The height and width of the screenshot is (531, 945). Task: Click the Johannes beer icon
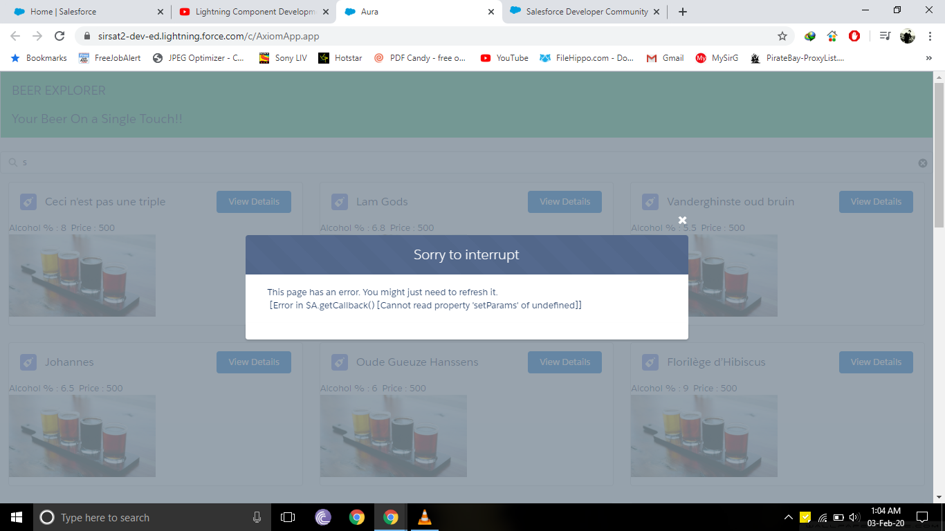28,362
